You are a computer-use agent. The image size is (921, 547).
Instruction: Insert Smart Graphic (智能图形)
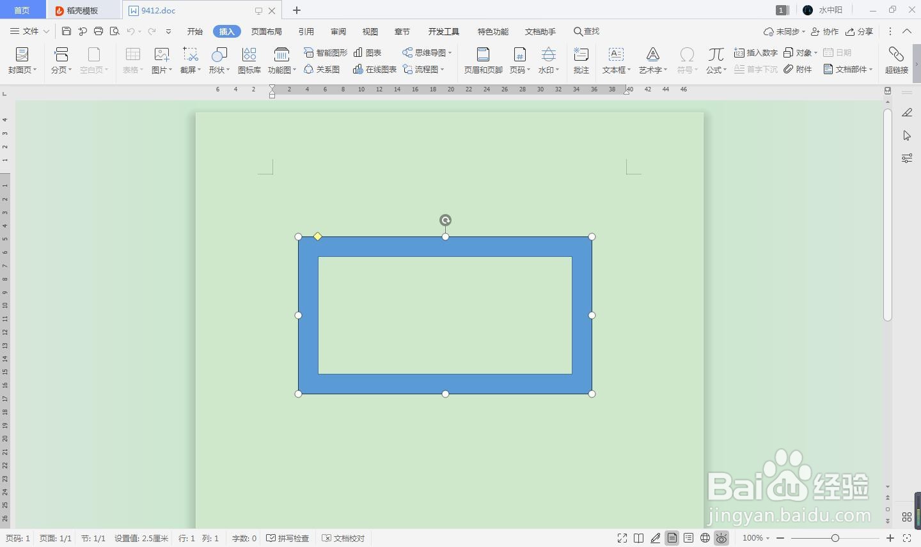(x=326, y=52)
